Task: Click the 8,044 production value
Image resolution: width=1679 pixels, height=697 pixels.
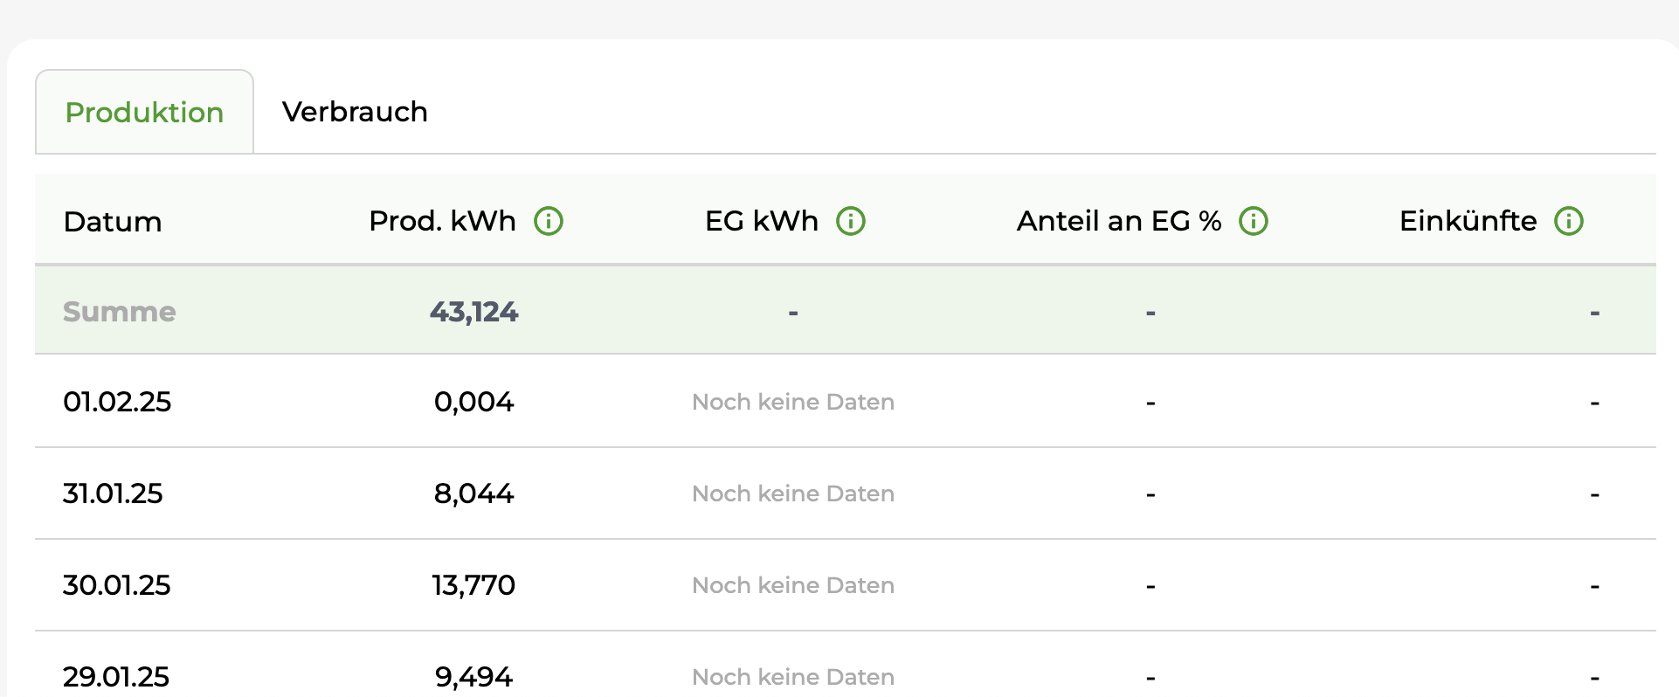Action: (x=473, y=493)
